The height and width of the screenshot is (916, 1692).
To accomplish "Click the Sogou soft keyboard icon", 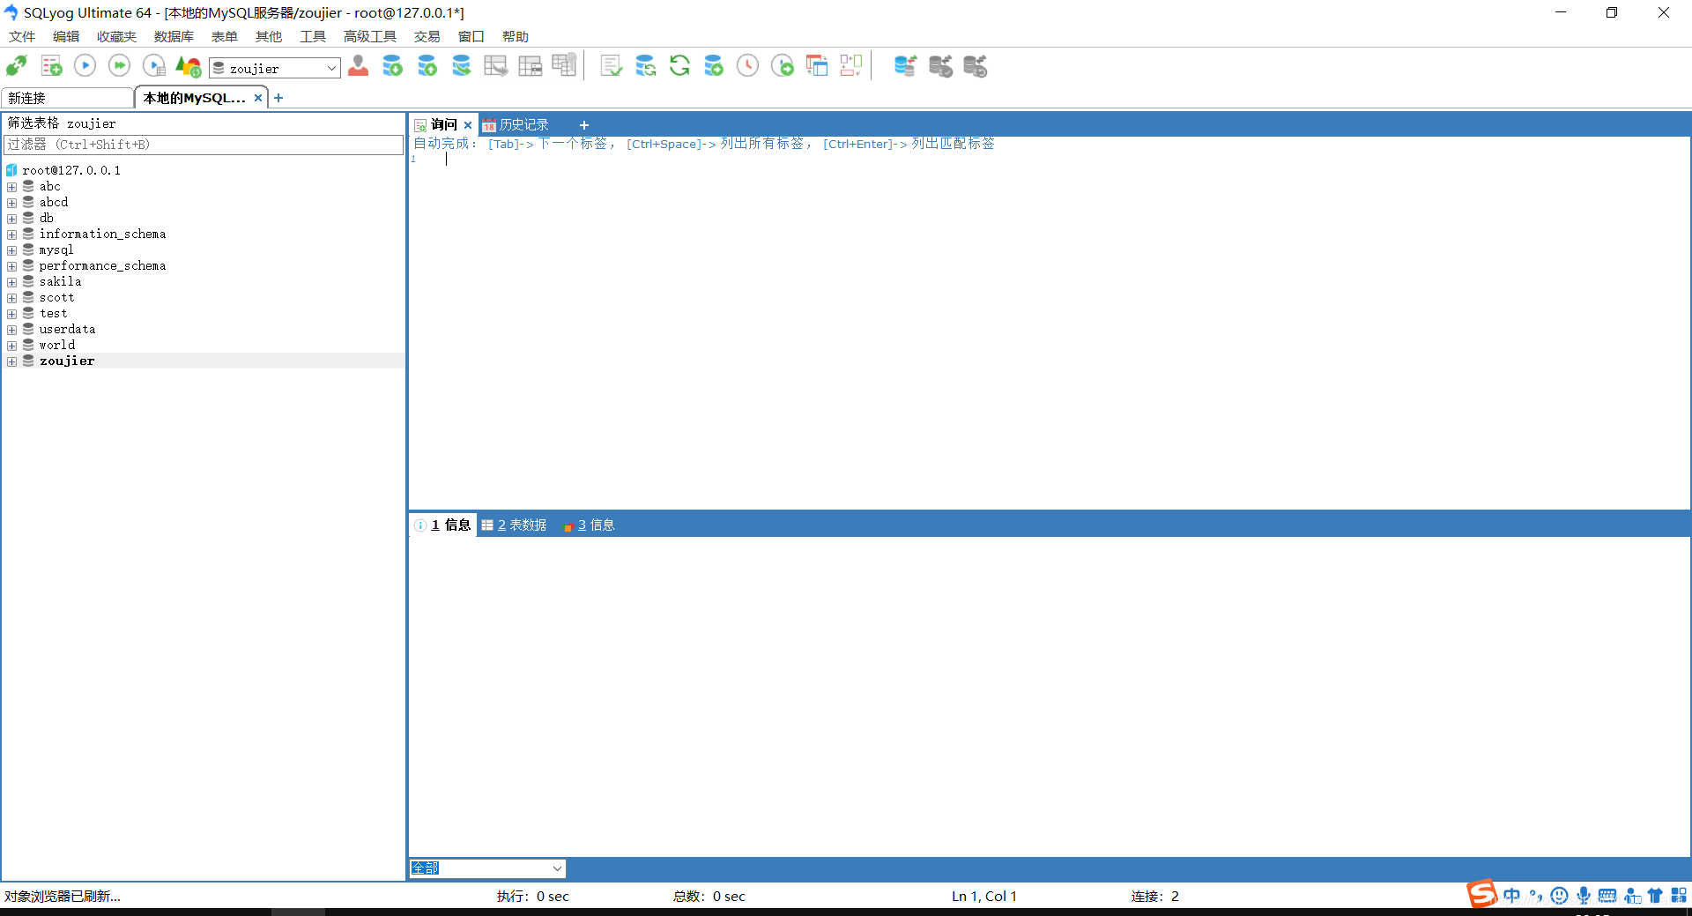I will pyautogui.click(x=1607, y=896).
